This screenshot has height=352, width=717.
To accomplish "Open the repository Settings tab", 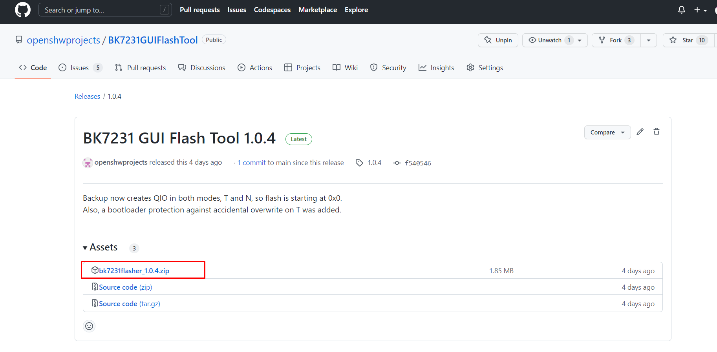I will tap(485, 68).
